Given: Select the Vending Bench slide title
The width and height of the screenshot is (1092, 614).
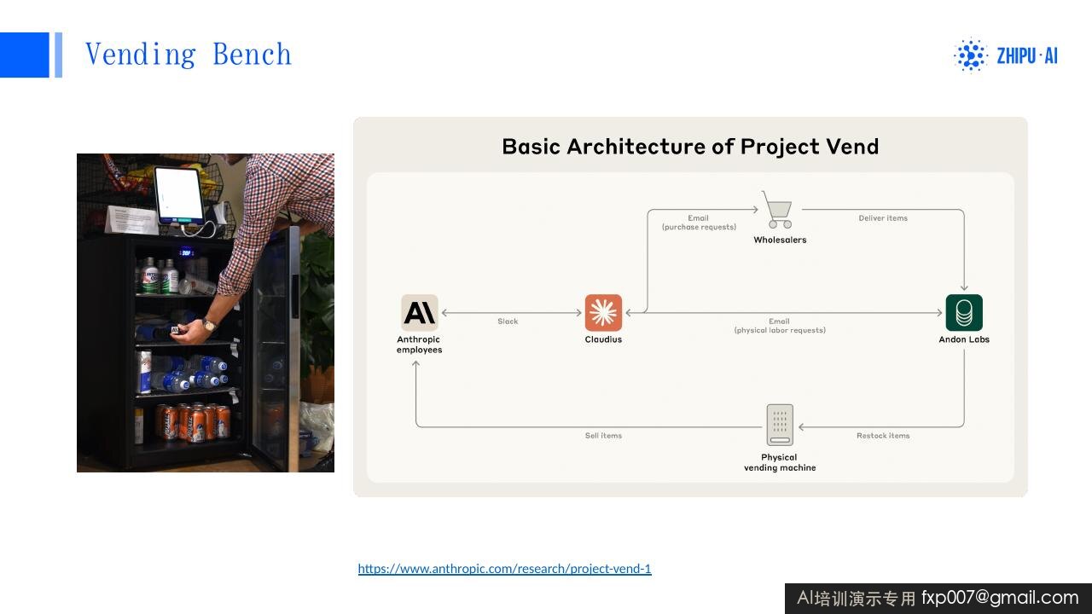Looking at the screenshot, I should [x=189, y=55].
